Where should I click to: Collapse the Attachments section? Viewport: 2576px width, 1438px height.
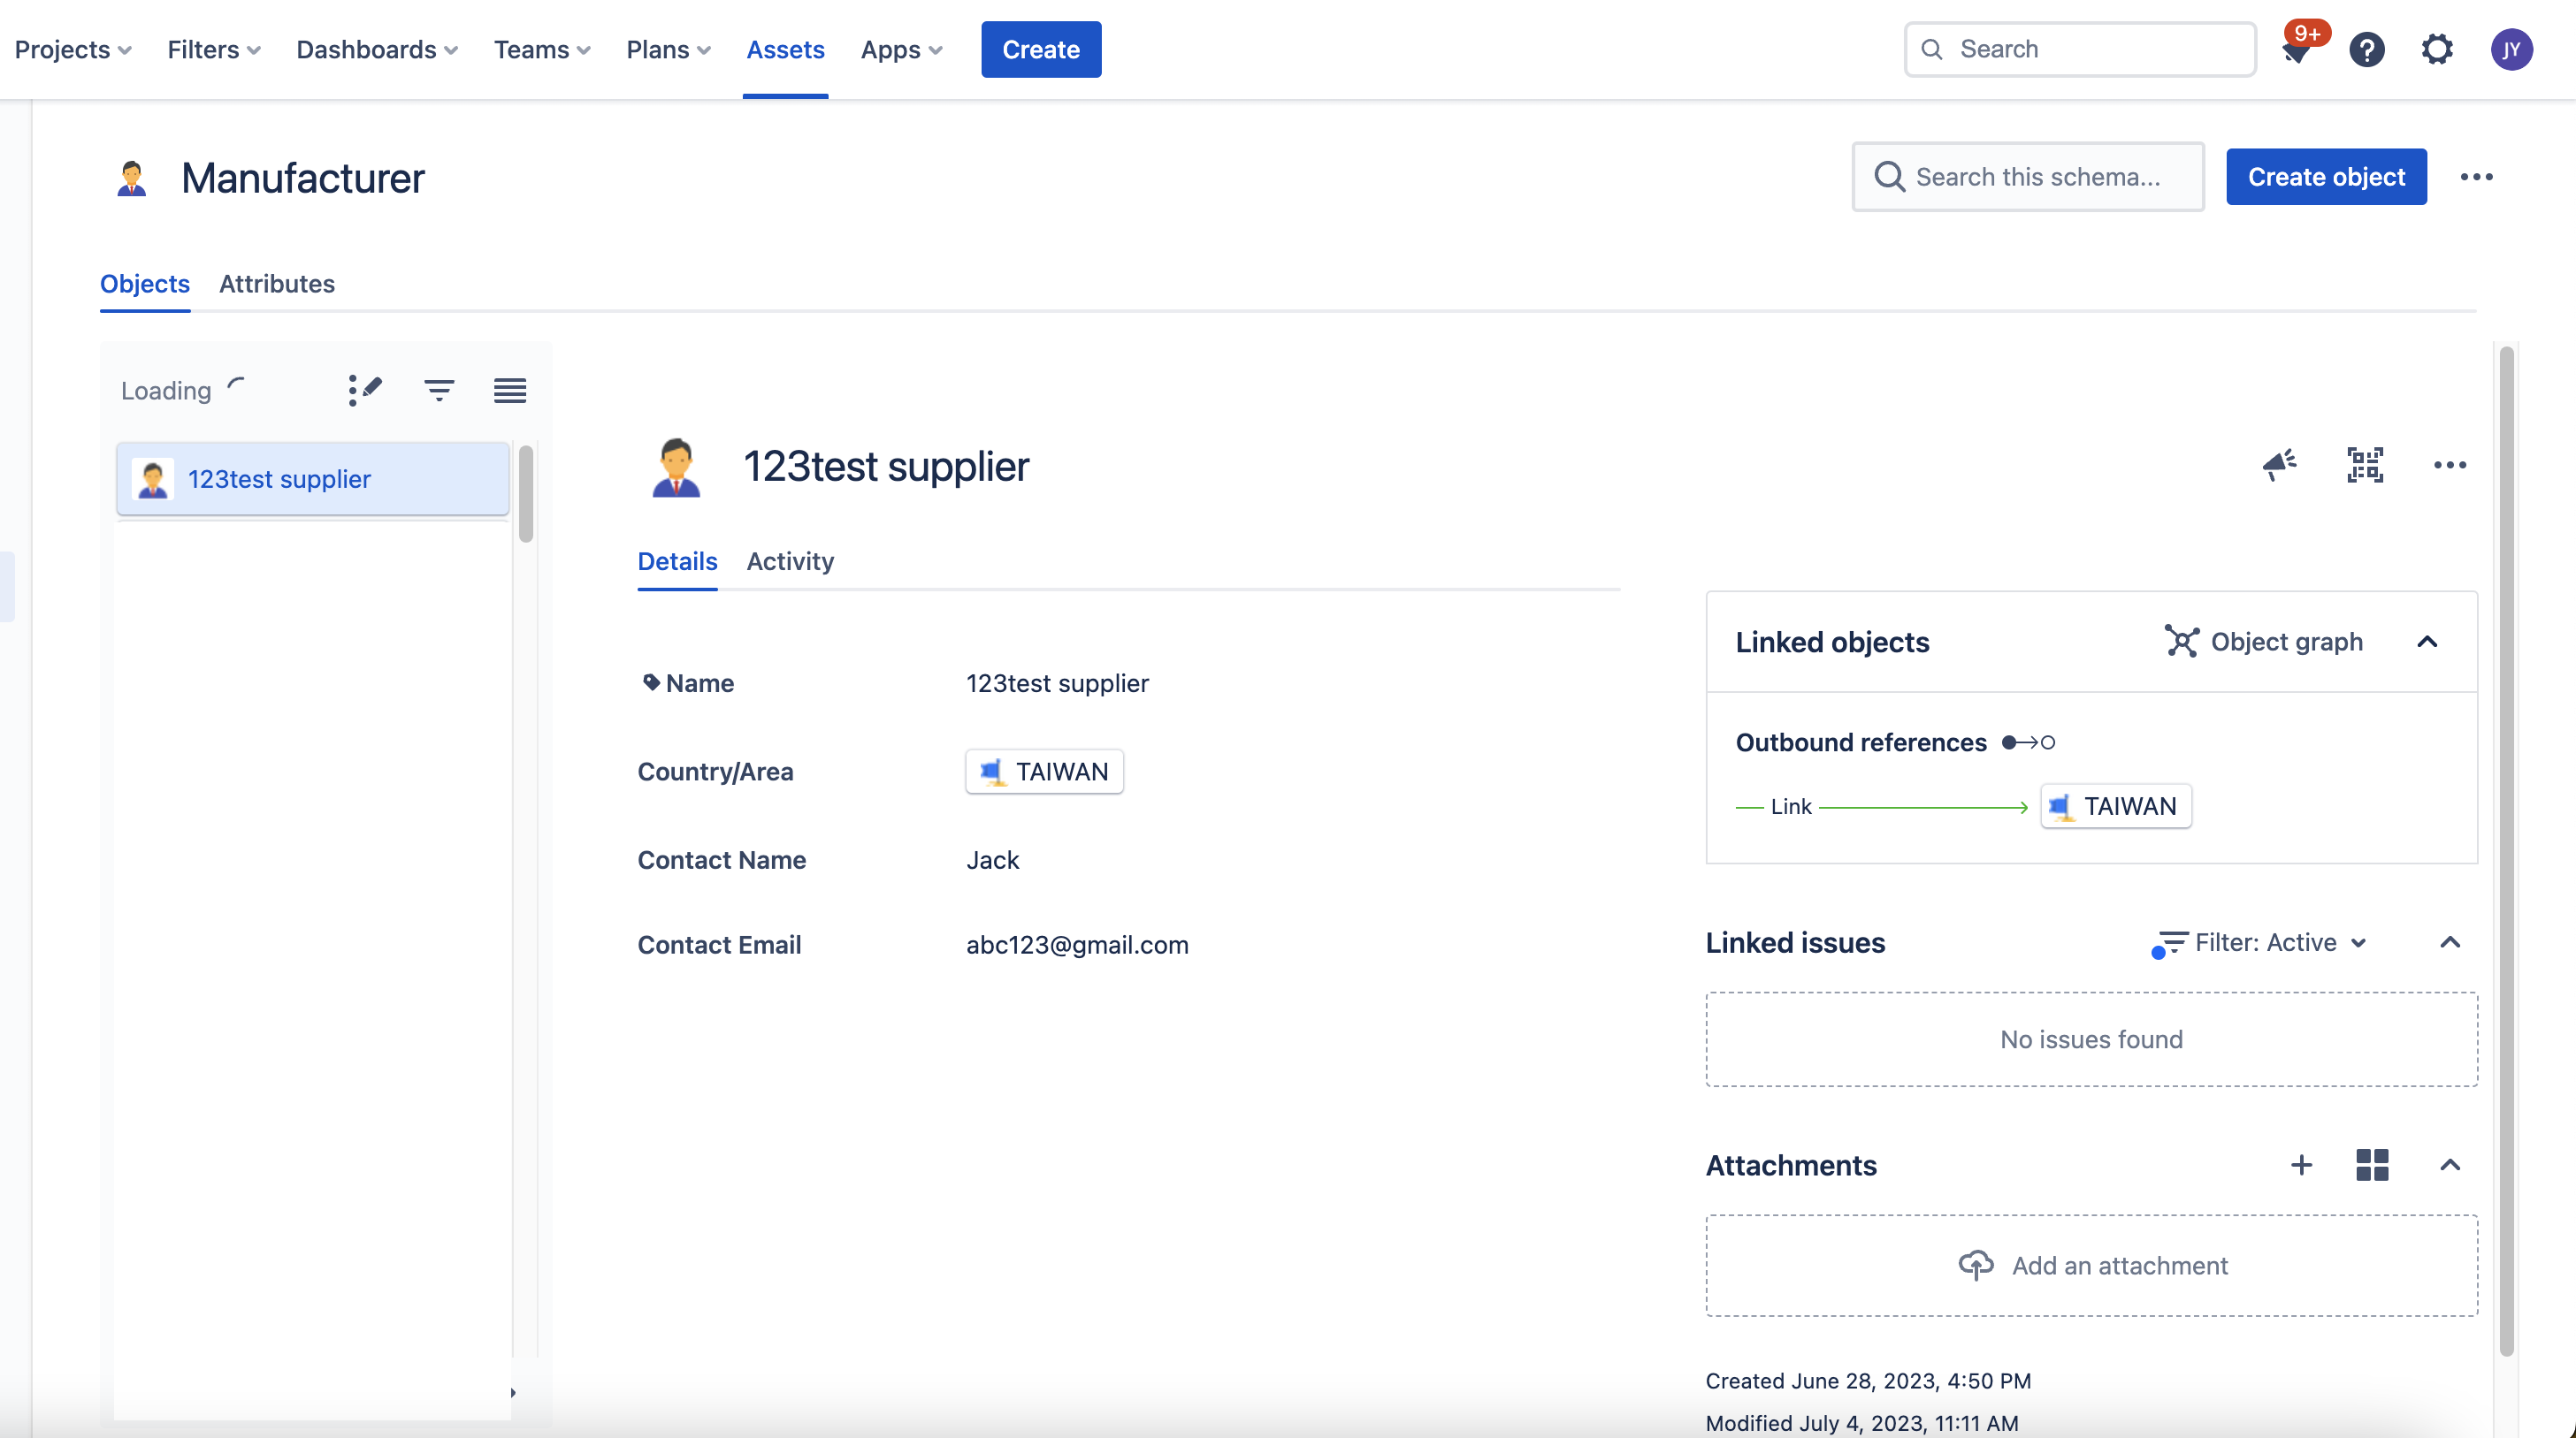click(x=2451, y=1165)
